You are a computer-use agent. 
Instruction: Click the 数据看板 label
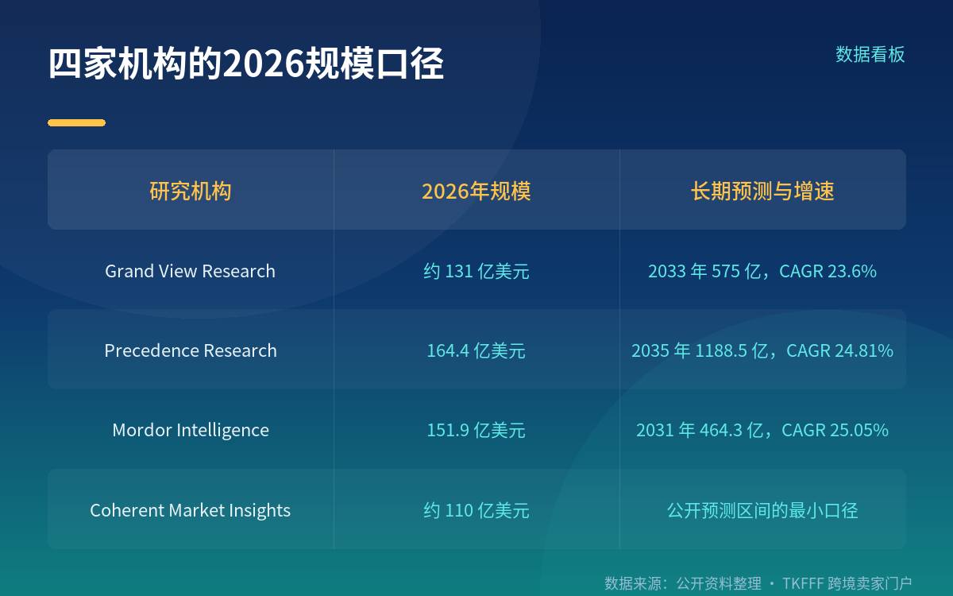870,55
